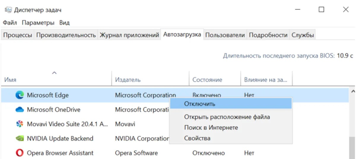356x159 pixels.
Task: Click the NVIDIA Update Backend icon
Action: click(20, 138)
